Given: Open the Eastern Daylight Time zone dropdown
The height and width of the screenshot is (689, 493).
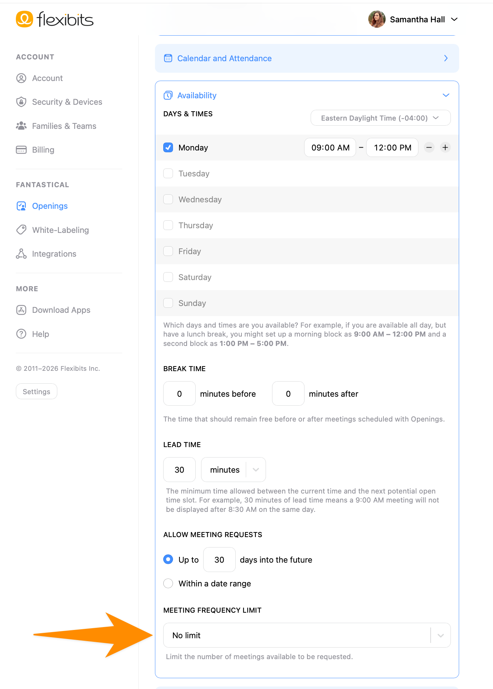Looking at the screenshot, I should (x=381, y=118).
